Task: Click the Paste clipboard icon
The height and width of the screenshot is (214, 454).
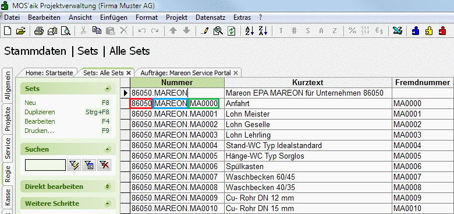Action: (x=111, y=31)
